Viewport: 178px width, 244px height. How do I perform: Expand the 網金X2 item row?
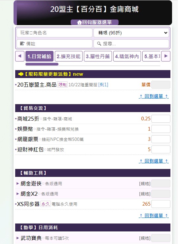click(93, 194)
